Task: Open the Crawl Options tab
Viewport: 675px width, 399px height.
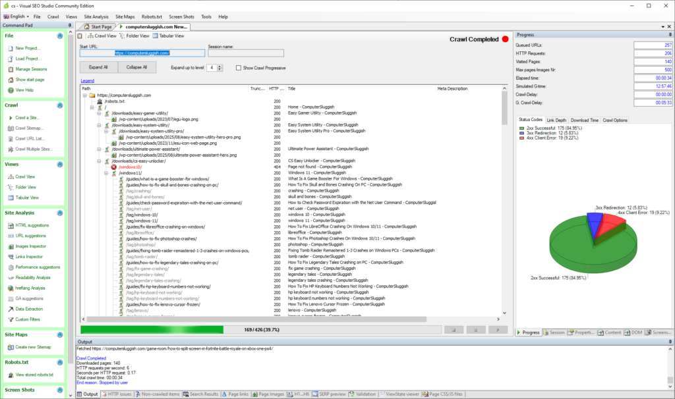Action: [615, 120]
